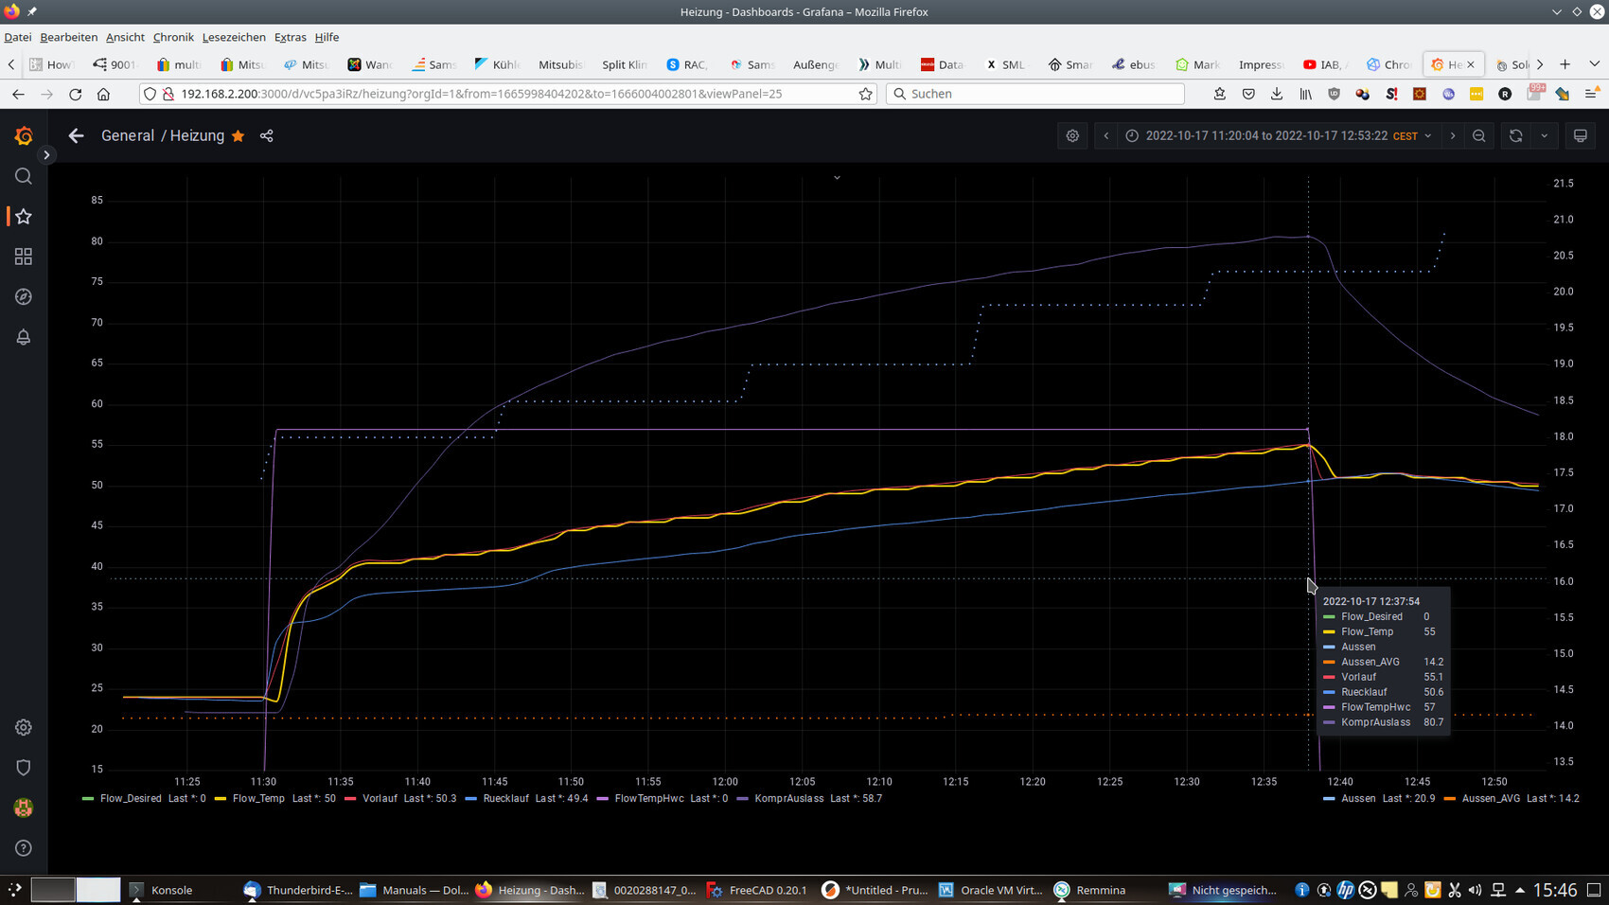
Task: Refresh the dashboard
Action: pos(1515,136)
